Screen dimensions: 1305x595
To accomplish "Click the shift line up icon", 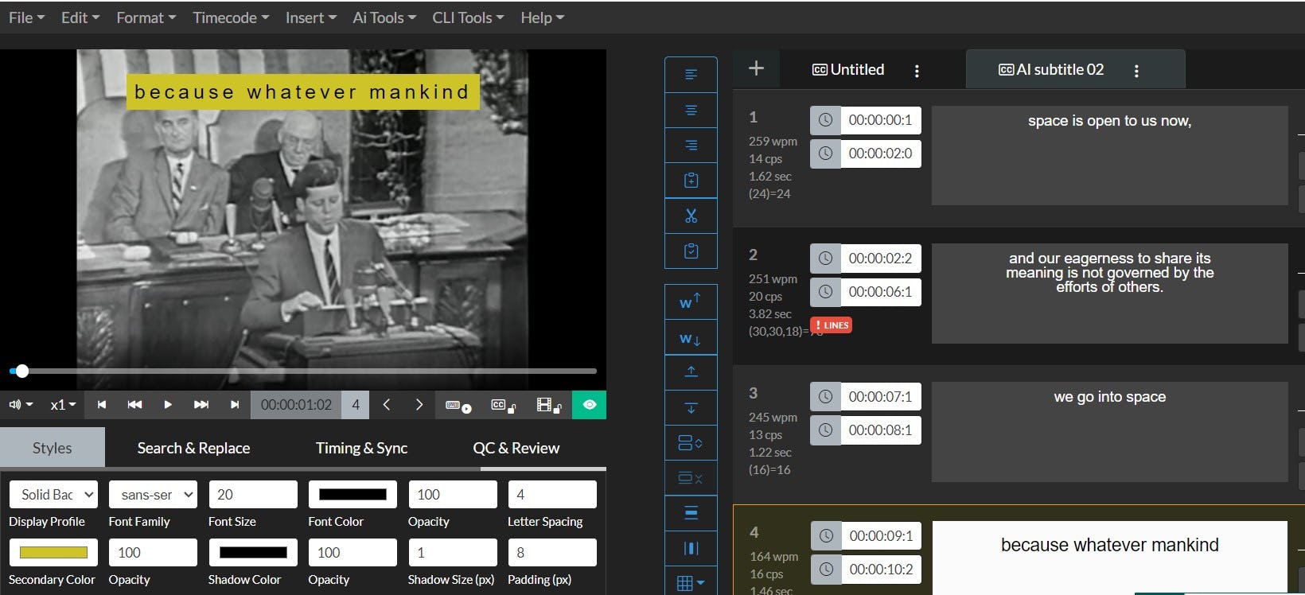I will pos(691,371).
